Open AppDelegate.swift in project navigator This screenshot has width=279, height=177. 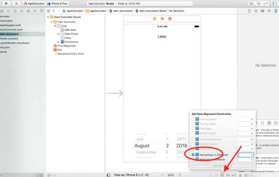point(10,25)
